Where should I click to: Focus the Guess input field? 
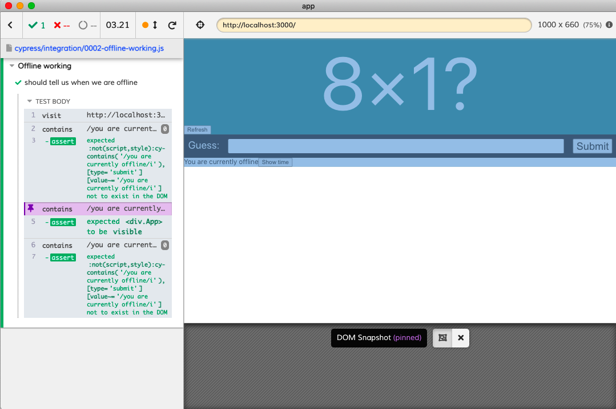click(396, 146)
